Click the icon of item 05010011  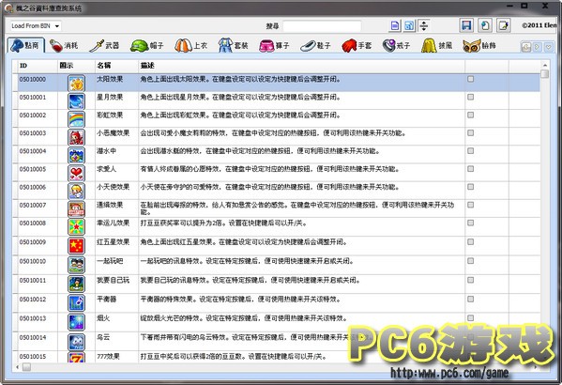coord(76,285)
